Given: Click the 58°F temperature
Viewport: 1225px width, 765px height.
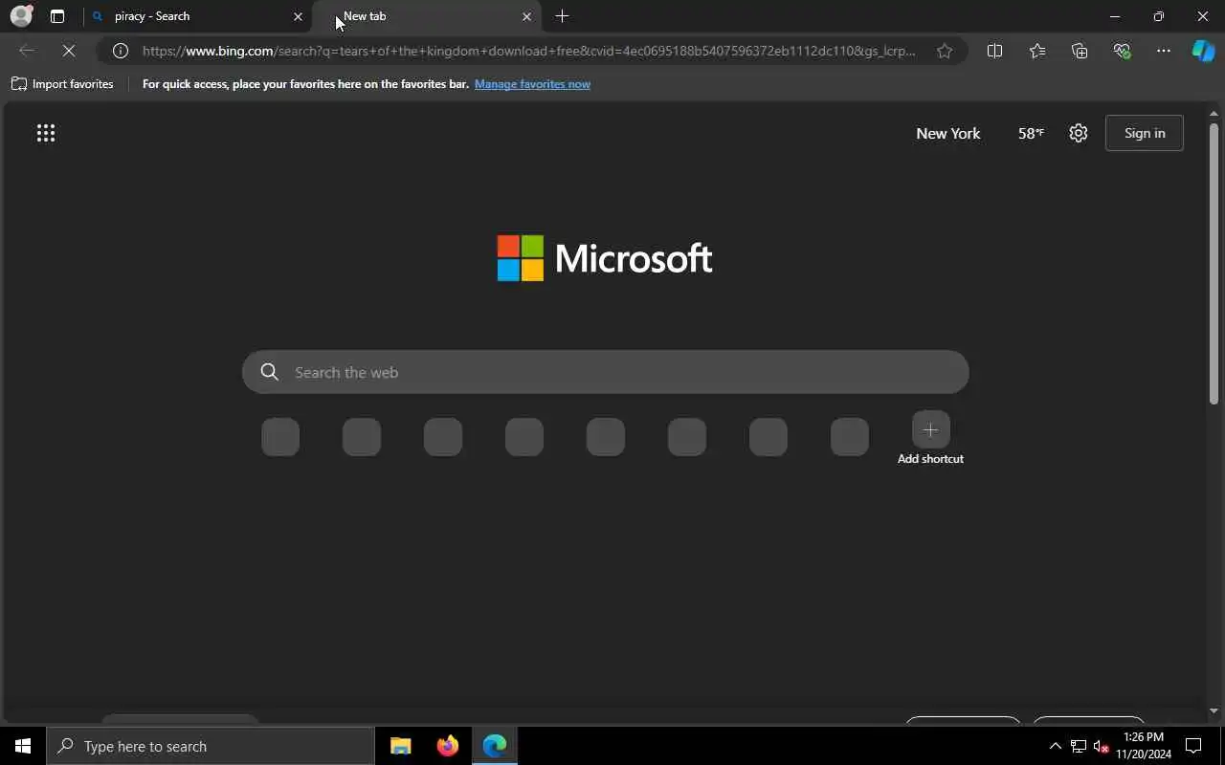Looking at the screenshot, I should (1031, 133).
